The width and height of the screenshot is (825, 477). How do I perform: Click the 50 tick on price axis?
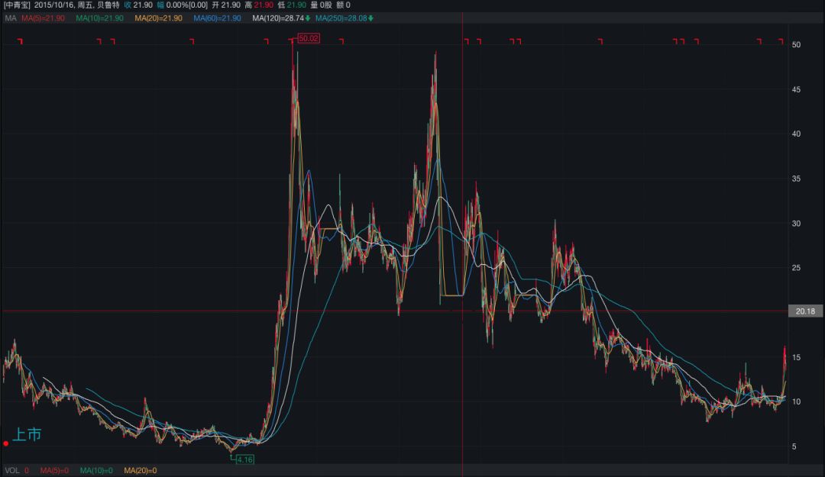[796, 45]
